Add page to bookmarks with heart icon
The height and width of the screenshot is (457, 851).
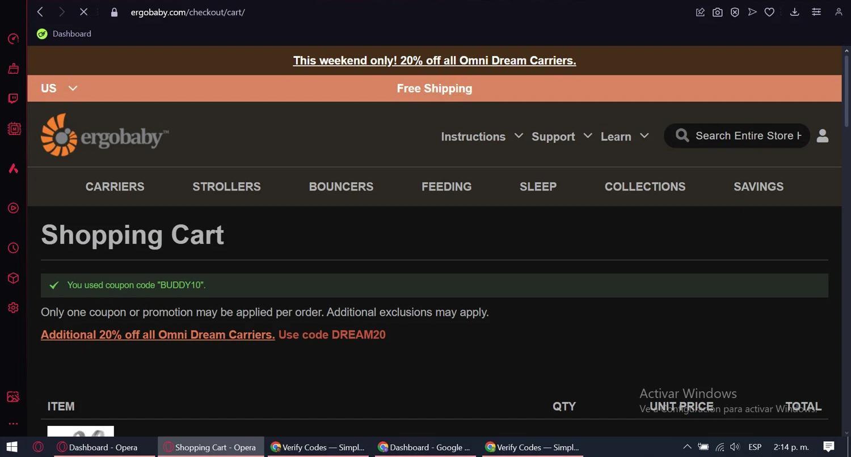tap(769, 12)
